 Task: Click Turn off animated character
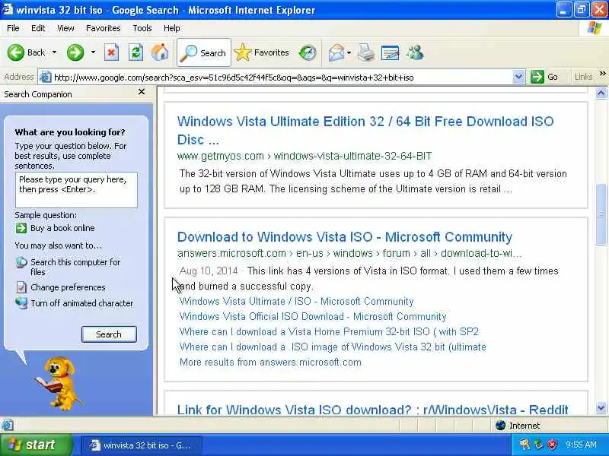[82, 303]
